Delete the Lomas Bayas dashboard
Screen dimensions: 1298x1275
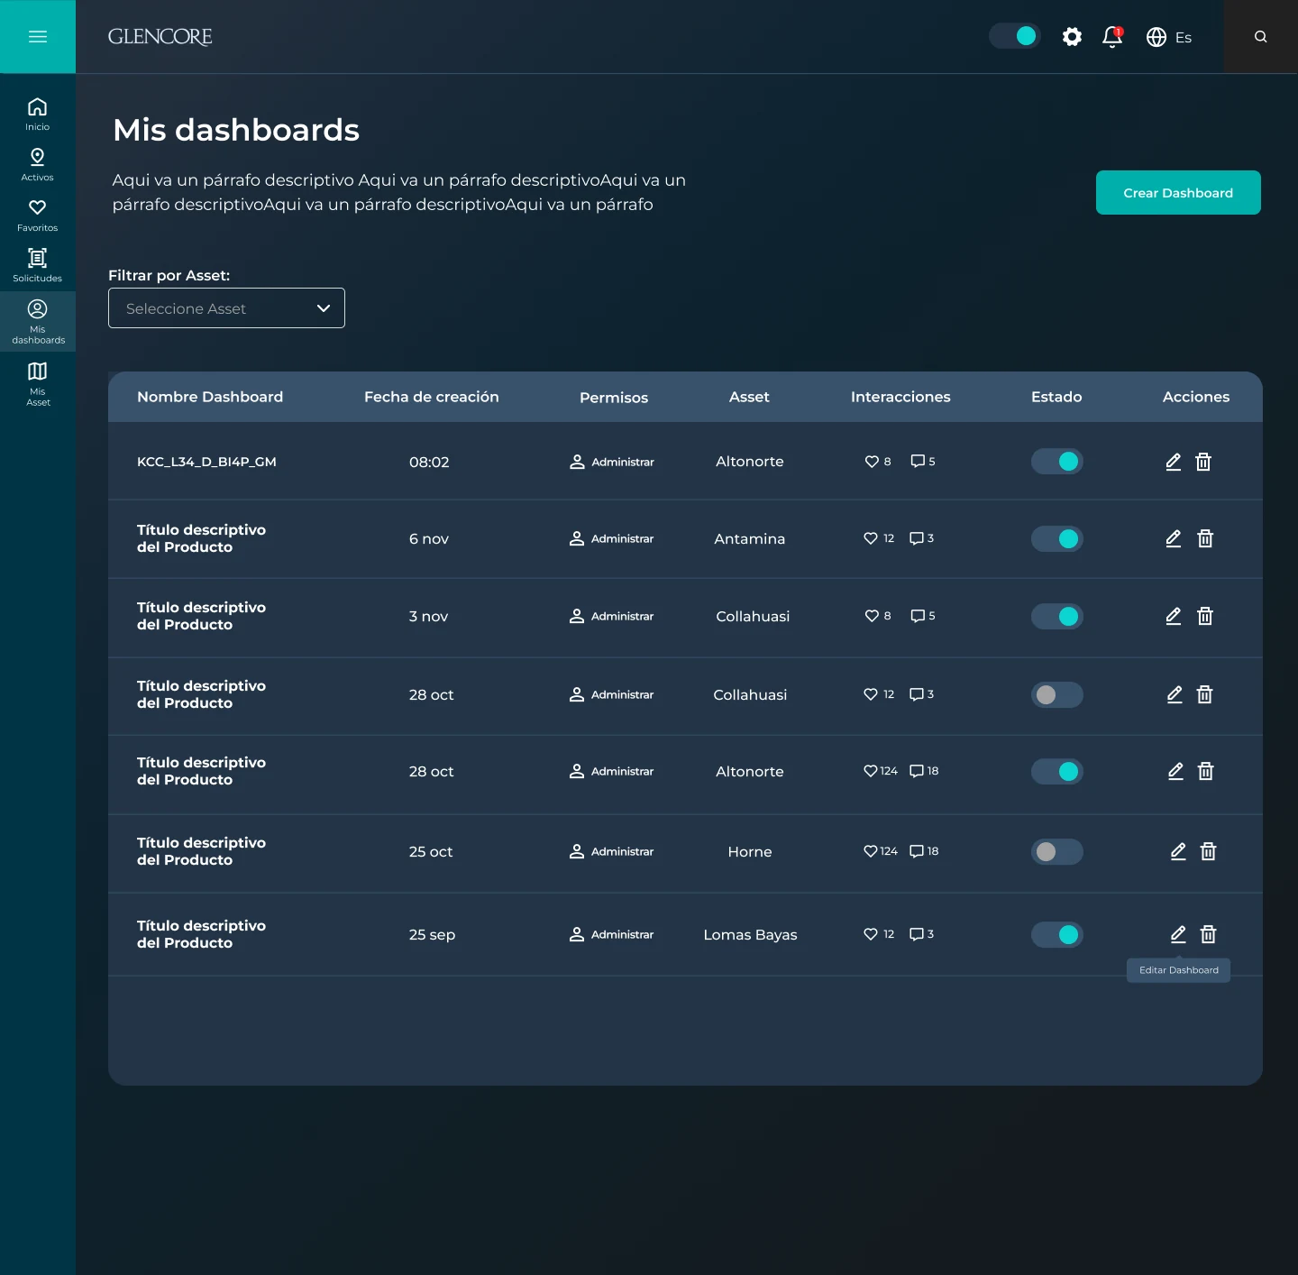point(1209,934)
